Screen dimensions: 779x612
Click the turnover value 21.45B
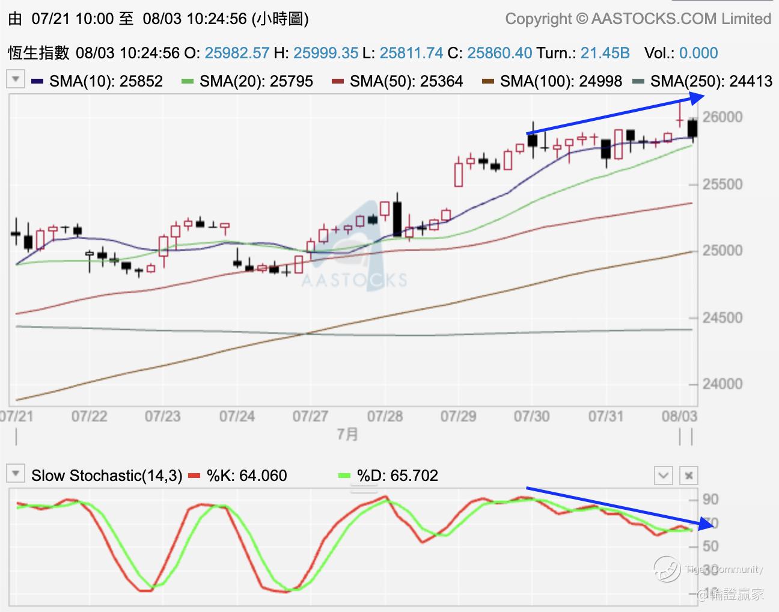point(605,53)
